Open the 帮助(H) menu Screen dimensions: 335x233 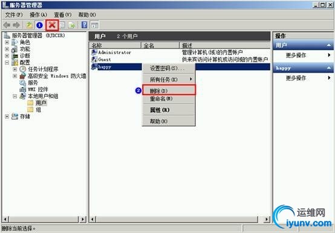[x=87, y=15]
